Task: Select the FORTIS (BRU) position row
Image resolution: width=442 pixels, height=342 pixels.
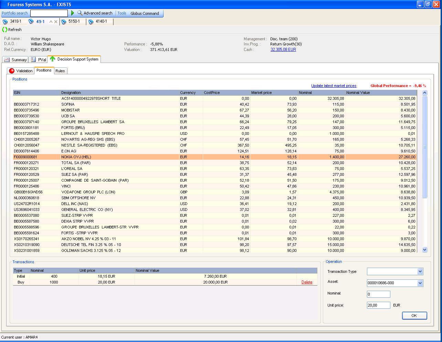Action: 215,128
